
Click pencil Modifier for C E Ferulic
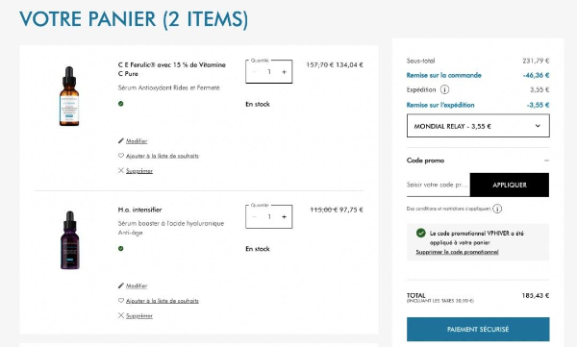point(133,141)
